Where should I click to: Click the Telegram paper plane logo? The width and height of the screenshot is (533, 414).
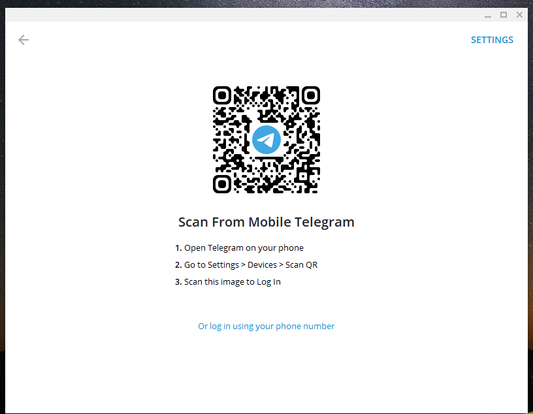(x=266, y=140)
